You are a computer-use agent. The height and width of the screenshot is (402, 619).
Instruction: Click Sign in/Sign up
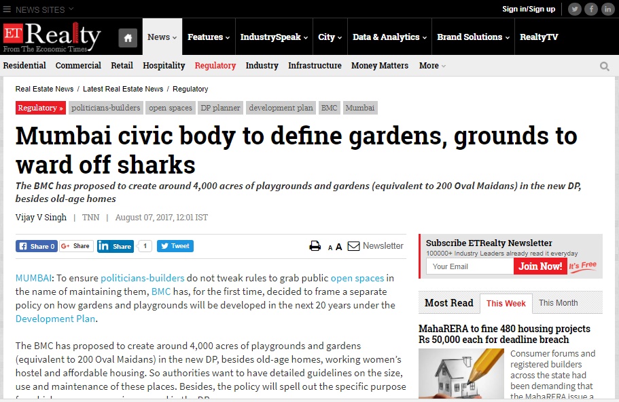(x=529, y=9)
